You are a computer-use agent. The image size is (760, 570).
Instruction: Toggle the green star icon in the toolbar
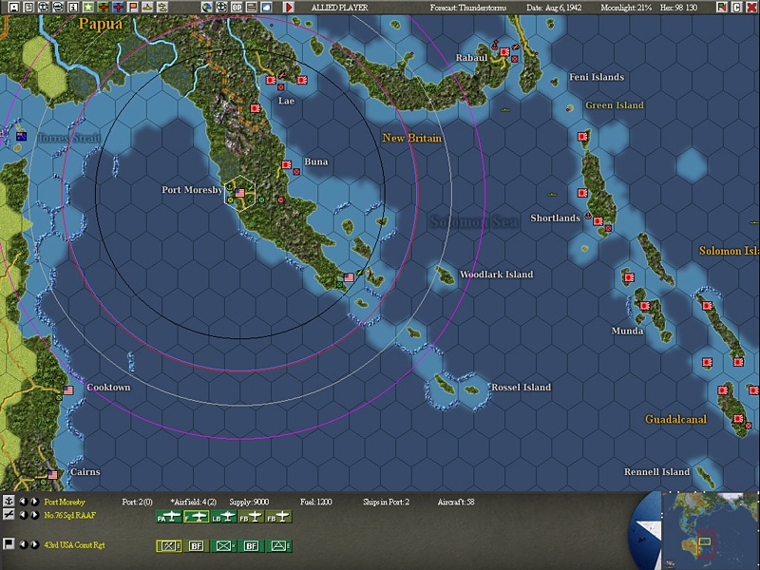pyautogui.click(x=88, y=7)
